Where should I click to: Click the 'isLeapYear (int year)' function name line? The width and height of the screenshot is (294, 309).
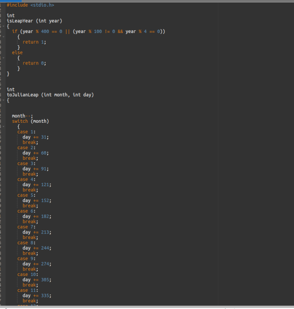point(34,21)
